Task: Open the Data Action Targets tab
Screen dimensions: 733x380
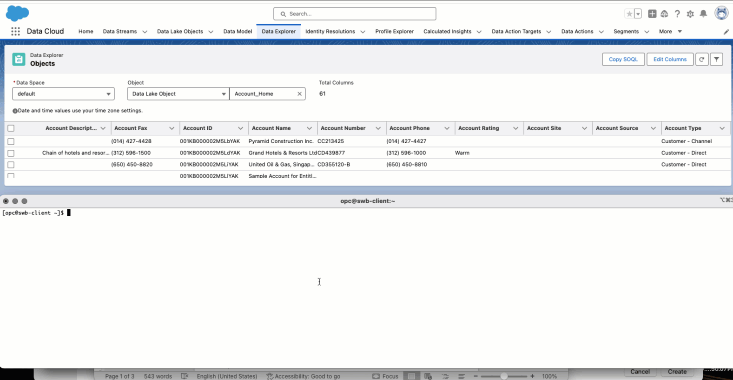Action: tap(516, 31)
